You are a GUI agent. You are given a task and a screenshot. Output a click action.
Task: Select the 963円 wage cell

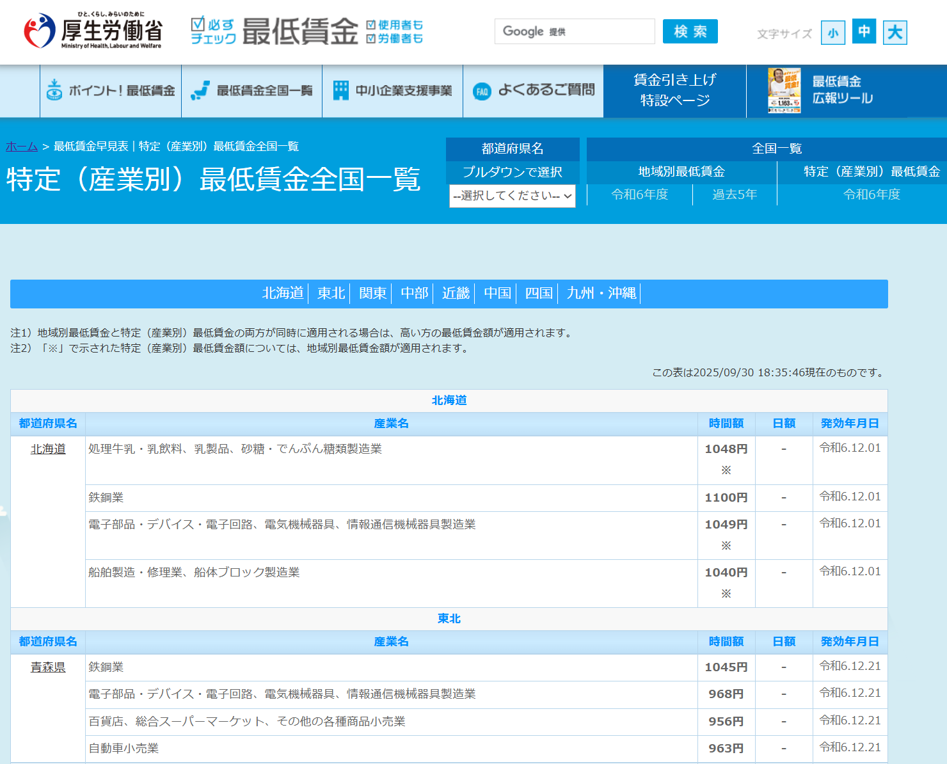(726, 749)
